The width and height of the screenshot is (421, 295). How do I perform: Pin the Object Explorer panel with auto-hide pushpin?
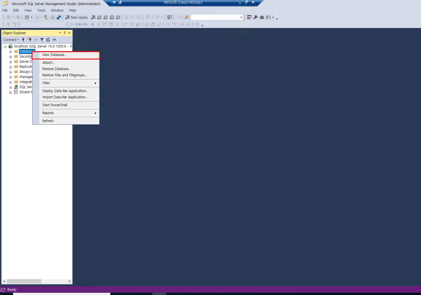pyautogui.click(x=65, y=33)
